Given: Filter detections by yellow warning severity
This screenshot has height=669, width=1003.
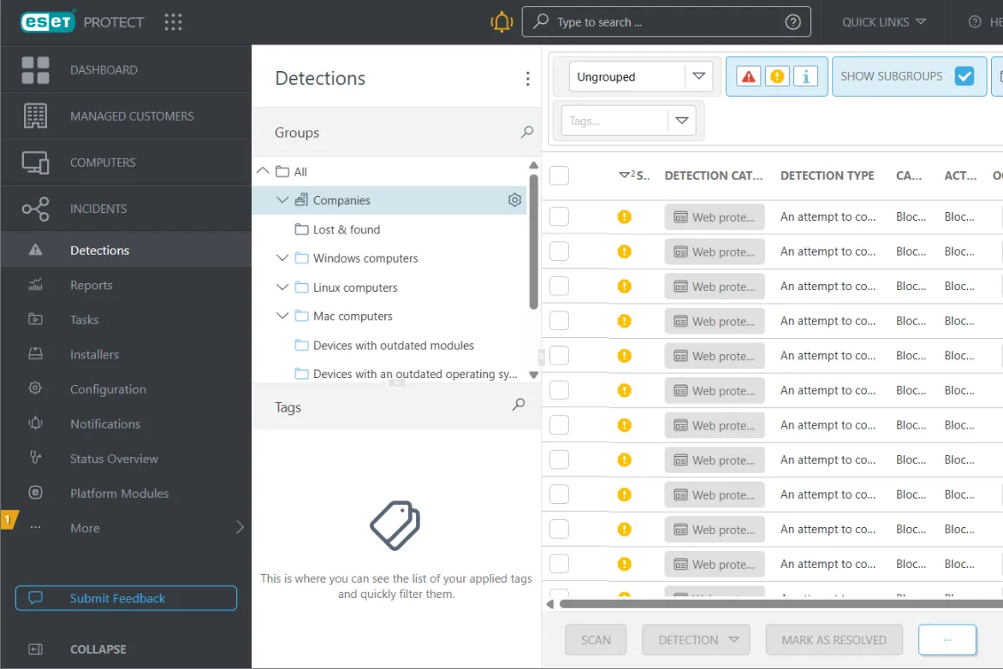Looking at the screenshot, I should pyautogui.click(x=777, y=75).
